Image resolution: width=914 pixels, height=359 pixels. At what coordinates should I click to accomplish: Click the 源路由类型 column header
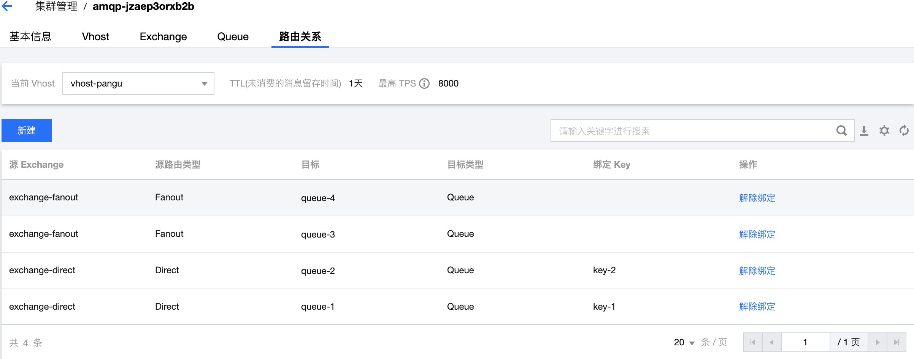click(178, 164)
